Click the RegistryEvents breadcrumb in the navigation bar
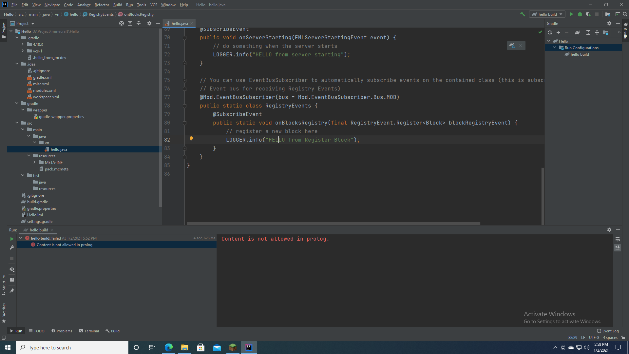Screen dimensions: 629x354 click(x=101, y=14)
